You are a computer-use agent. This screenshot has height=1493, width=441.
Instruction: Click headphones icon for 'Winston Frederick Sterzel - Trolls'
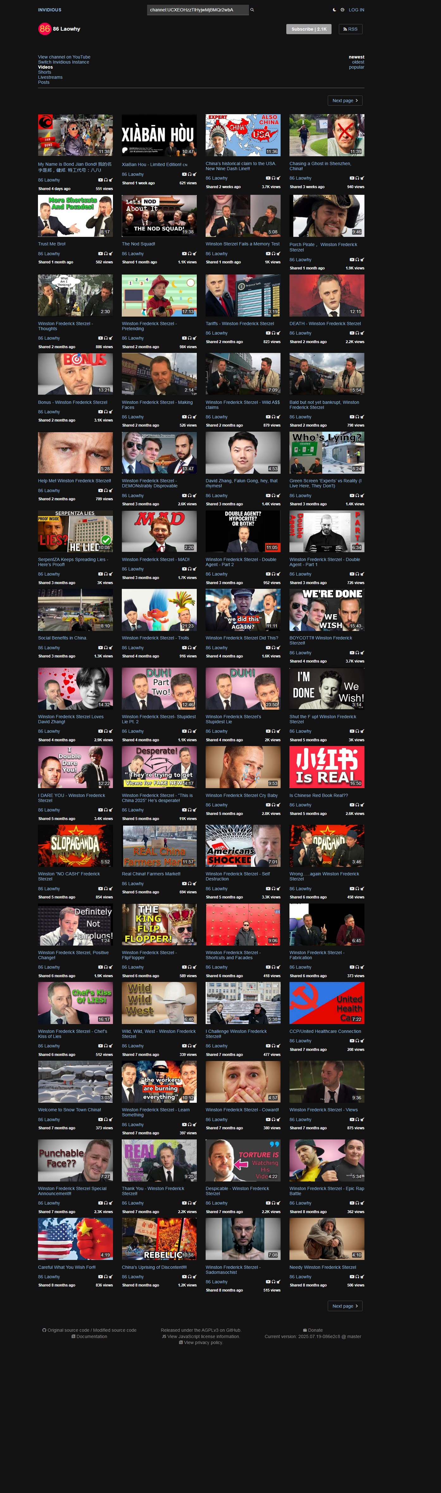(x=189, y=648)
